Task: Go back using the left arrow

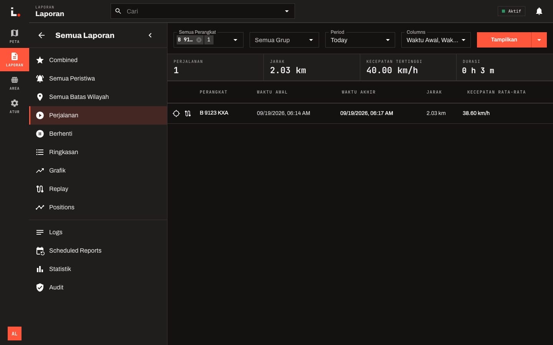Action: pos(41,35)
